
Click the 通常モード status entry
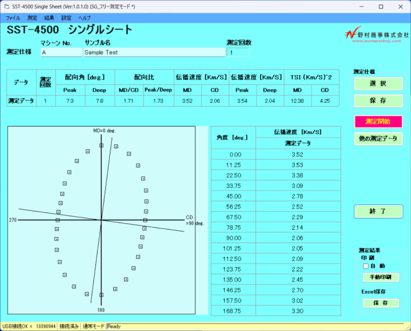(x=93, y=327)
